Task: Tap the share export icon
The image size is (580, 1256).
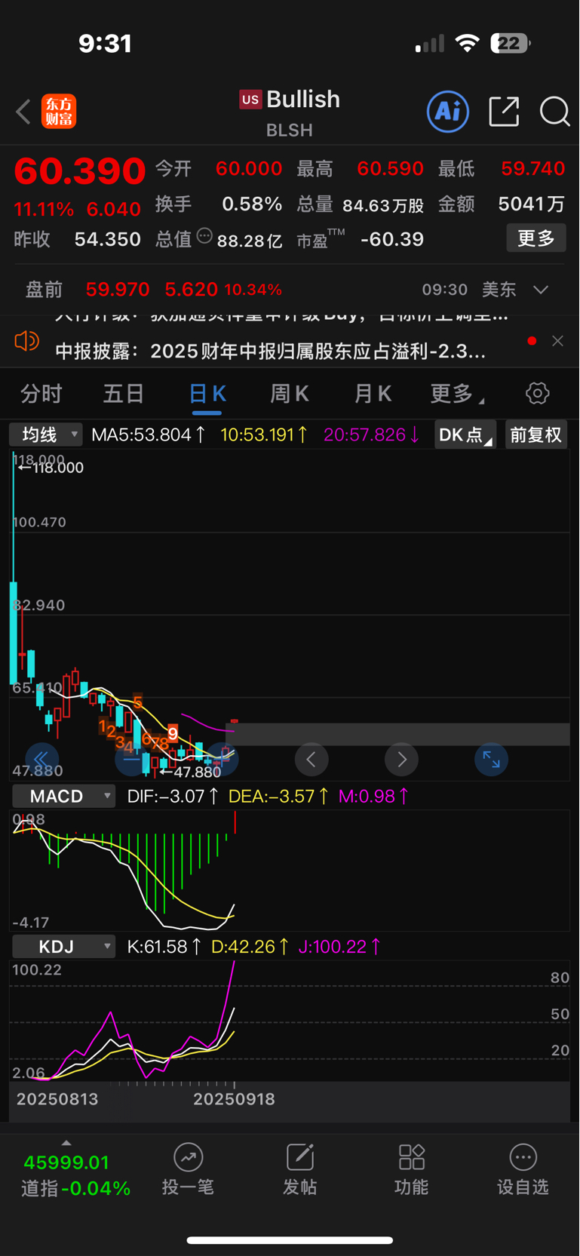Action: [504, 112]
